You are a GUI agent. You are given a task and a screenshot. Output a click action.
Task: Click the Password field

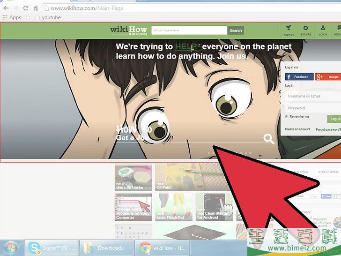pyautogui.click(x=313, y=108)
